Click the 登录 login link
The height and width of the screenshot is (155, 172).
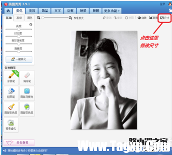point(163,4)
